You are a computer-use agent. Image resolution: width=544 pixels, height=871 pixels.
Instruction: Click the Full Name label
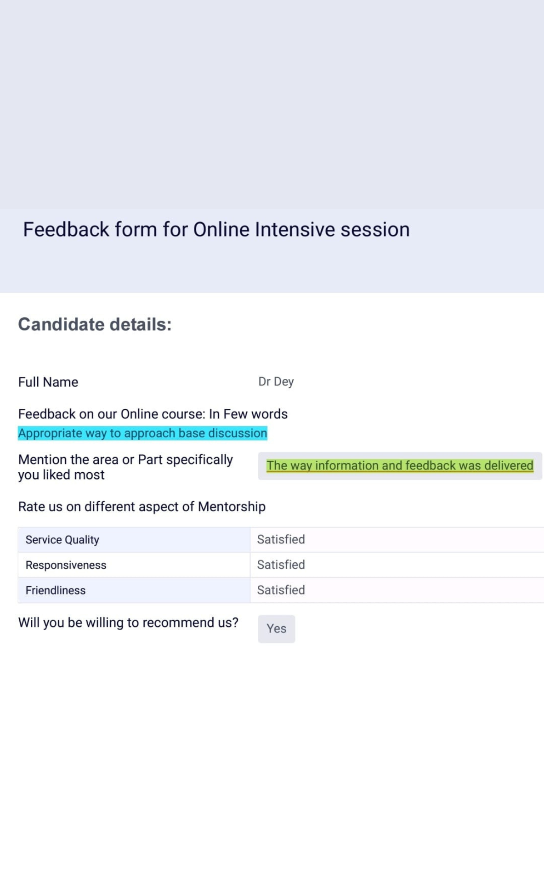pyautogui.click(x=48, y=382)
